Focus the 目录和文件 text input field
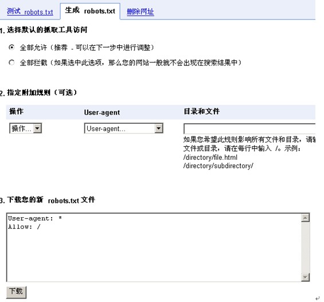Image resolution: width=324 pixels, height=302 pixels. 249,129
